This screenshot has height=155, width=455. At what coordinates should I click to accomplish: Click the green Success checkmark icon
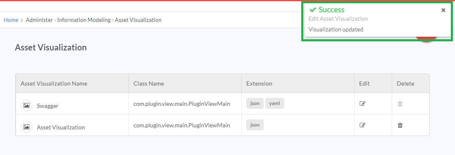click(312, 10)
